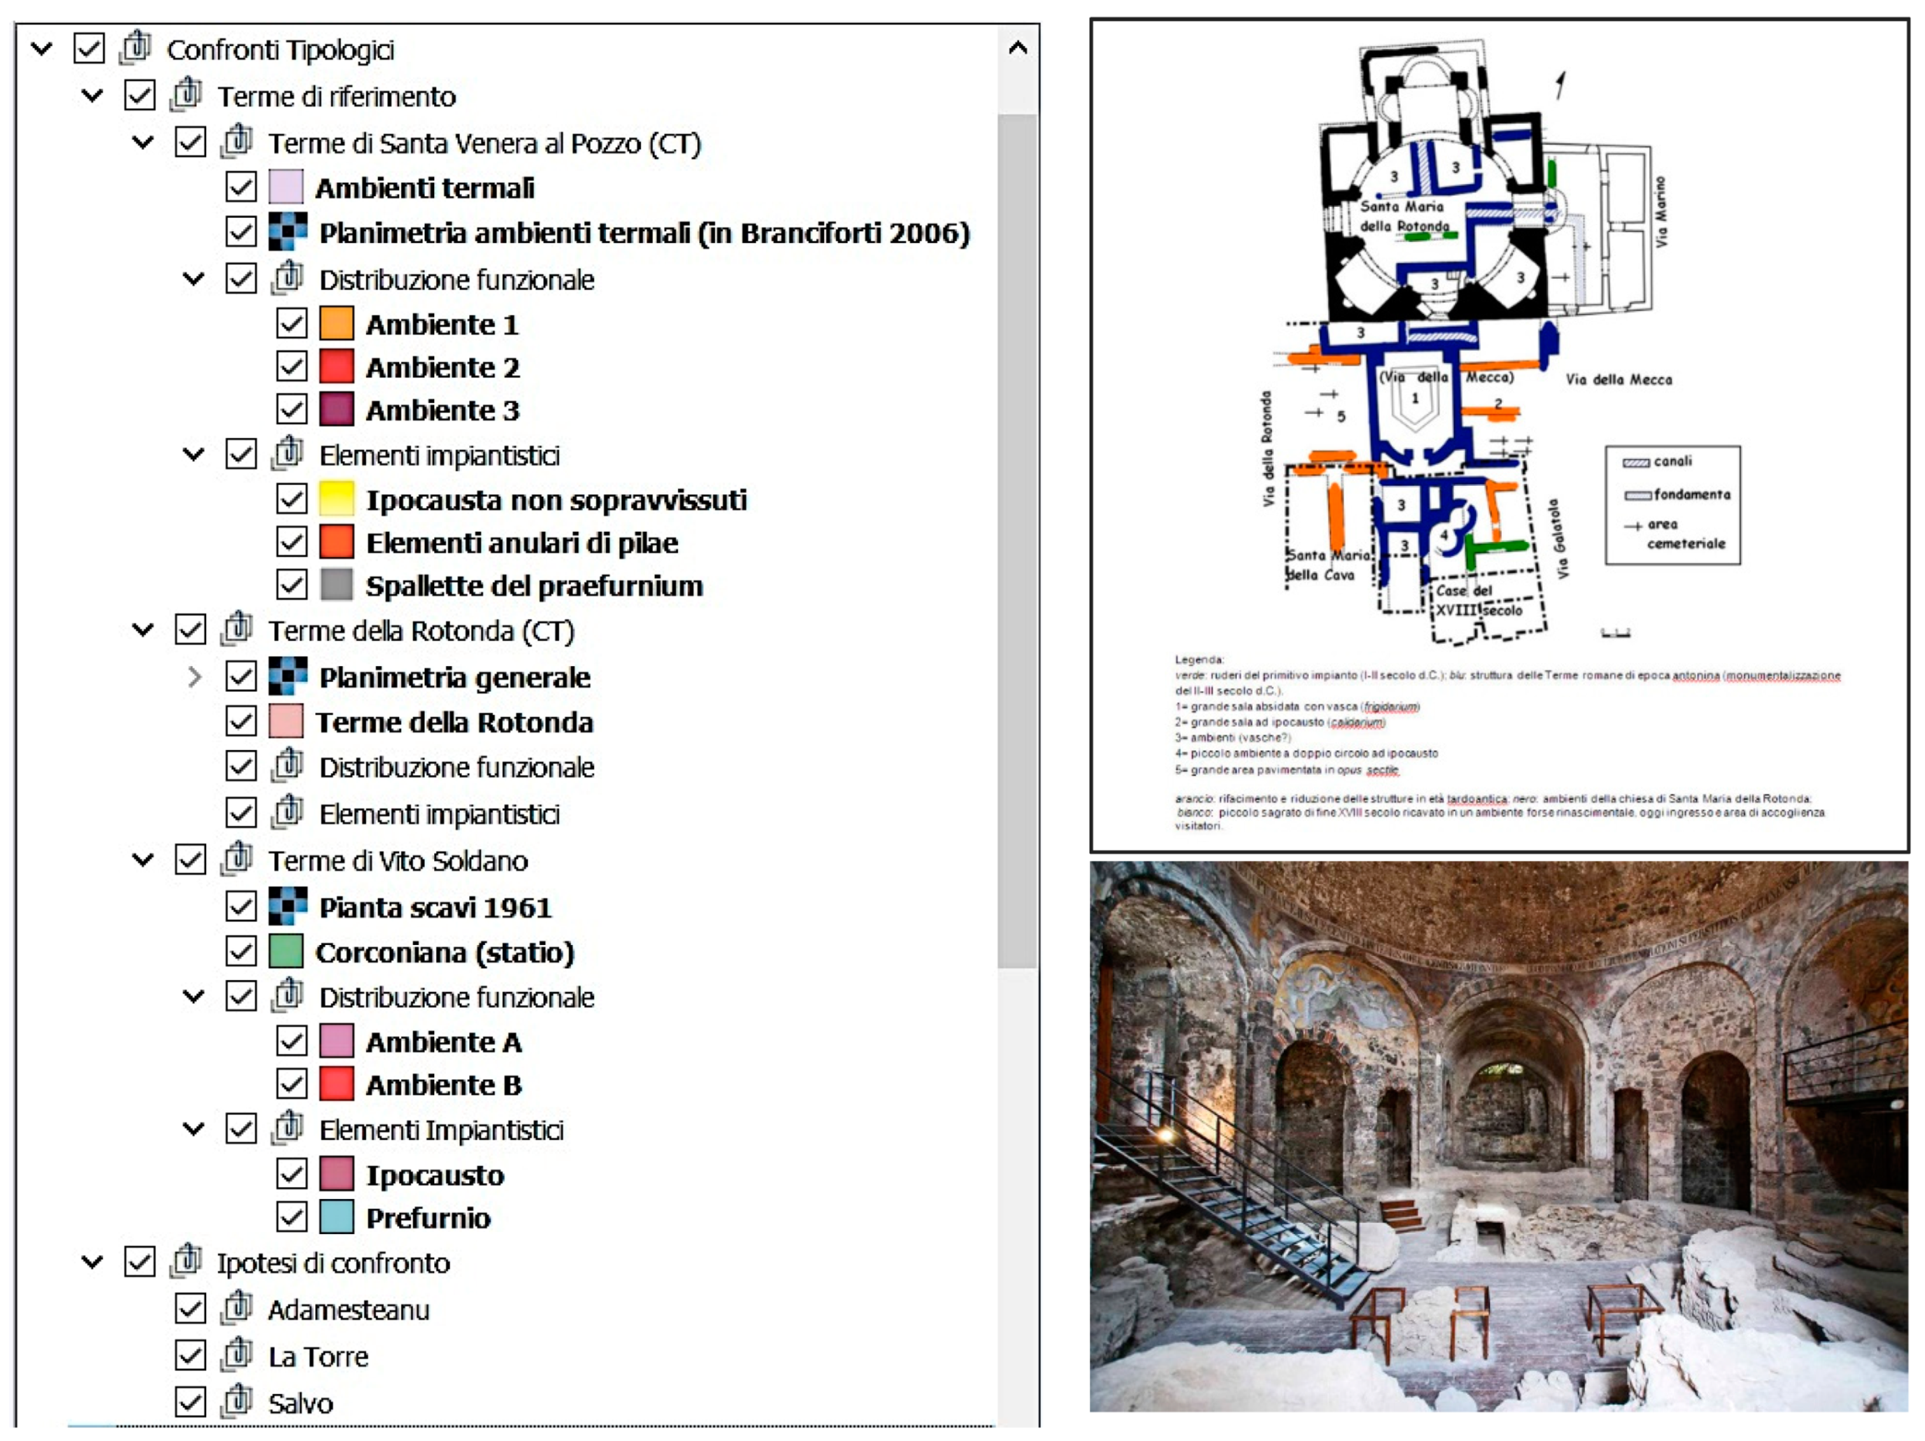The image size is (1925, 1441).
Task: Select the Ambiente 3 layer
Action: click(442, 410)
